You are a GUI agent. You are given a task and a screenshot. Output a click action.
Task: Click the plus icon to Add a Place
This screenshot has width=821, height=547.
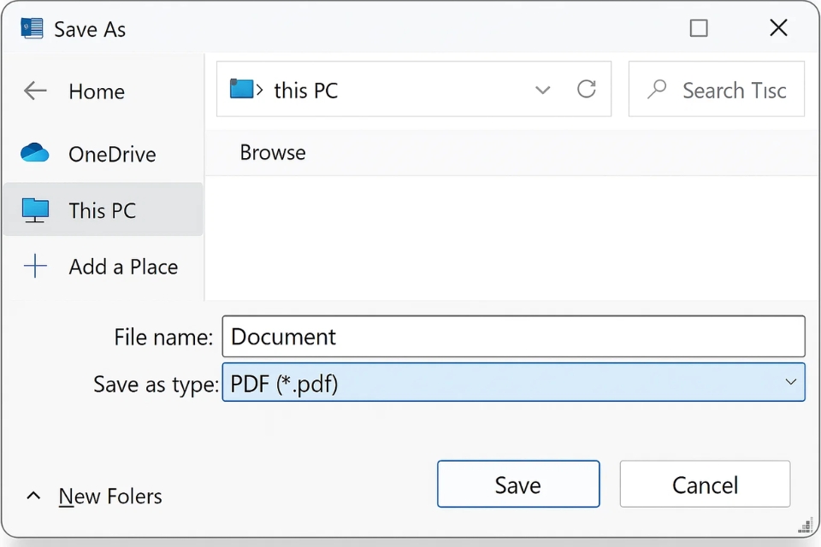click(34, 267)
